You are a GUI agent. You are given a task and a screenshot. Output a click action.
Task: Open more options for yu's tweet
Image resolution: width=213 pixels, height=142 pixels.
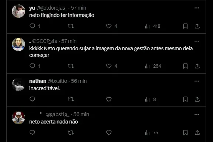point(197,8)
